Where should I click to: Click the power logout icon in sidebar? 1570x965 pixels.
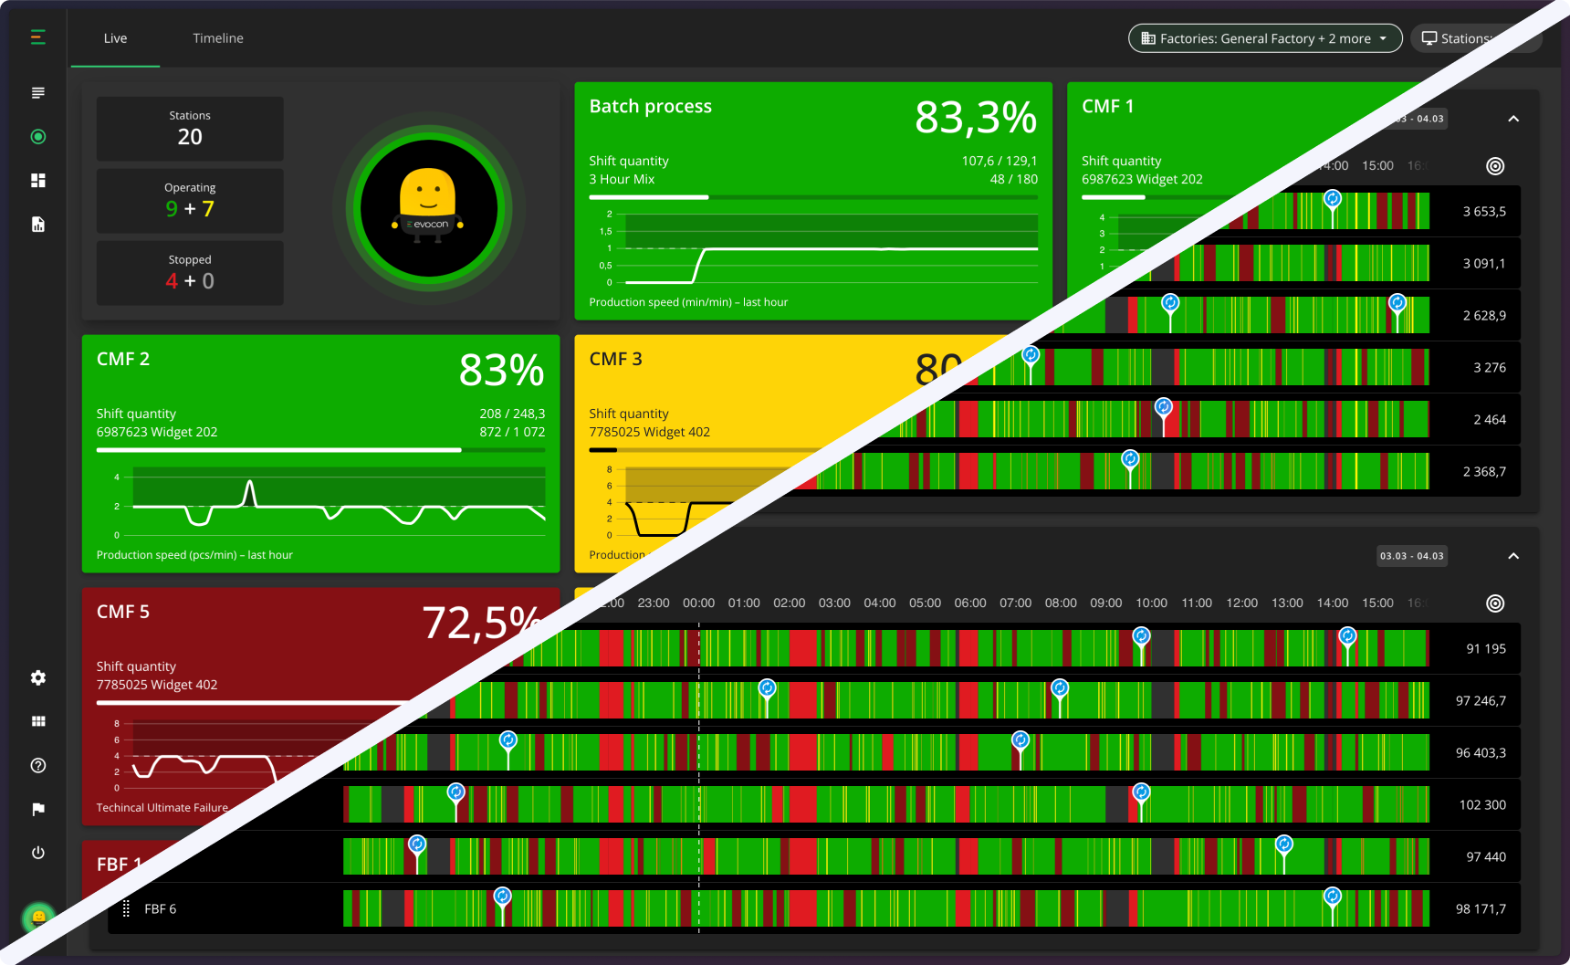click(37, 853)
